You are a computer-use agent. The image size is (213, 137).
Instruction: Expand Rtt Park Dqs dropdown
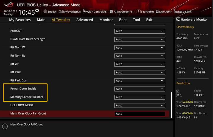[140, 81]
